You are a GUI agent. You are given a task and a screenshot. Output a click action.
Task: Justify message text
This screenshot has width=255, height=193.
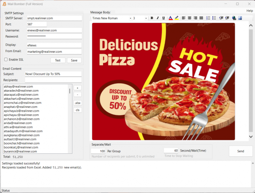(x=201, y=18)
